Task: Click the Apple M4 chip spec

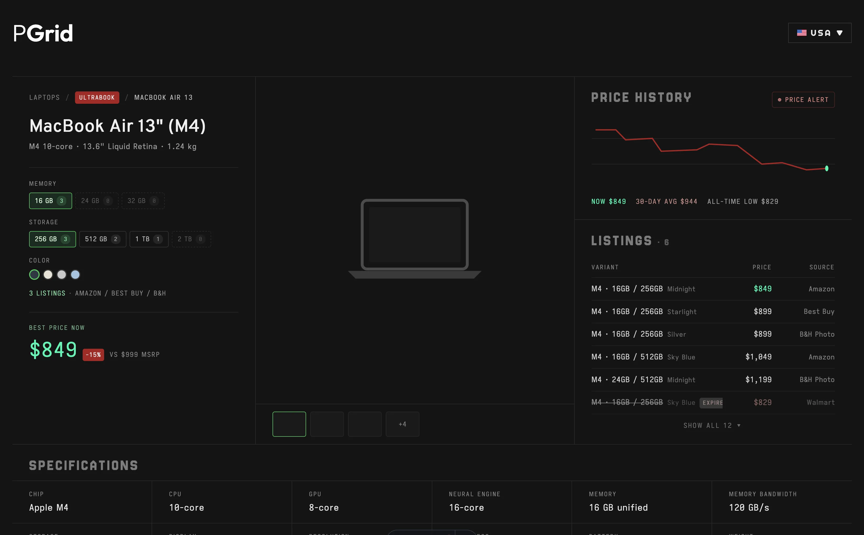Action: point(49,508)
